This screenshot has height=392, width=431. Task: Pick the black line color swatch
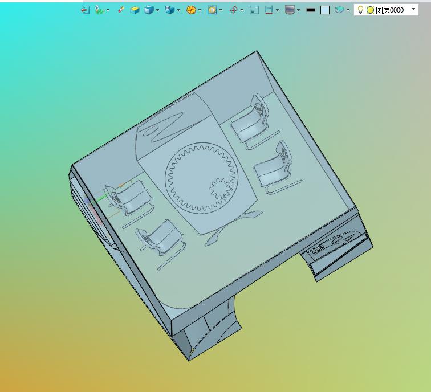coord(311,10)
